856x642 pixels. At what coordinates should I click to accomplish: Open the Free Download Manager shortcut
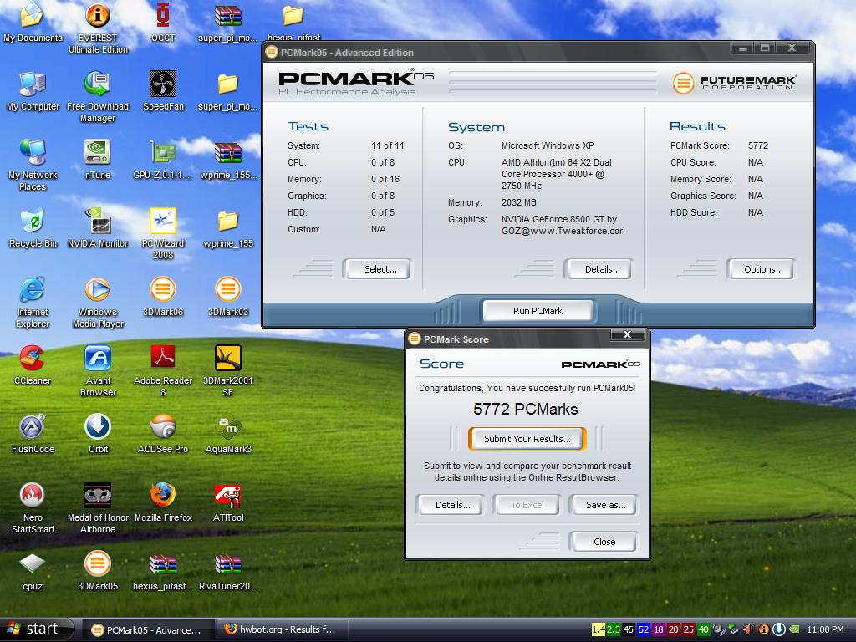coord(98,96)
